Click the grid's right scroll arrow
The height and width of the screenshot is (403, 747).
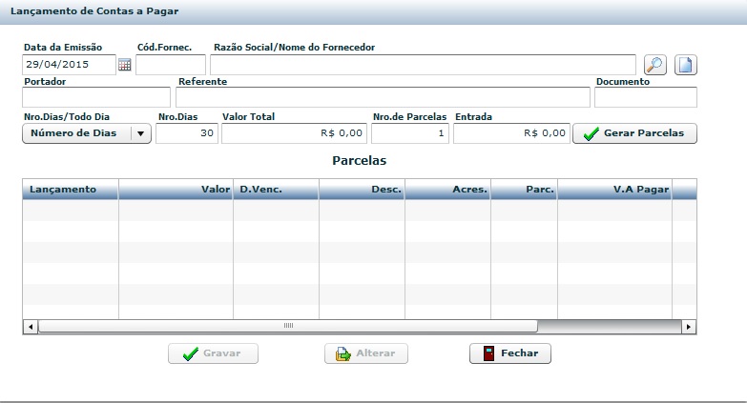click(x=689, y=327)
